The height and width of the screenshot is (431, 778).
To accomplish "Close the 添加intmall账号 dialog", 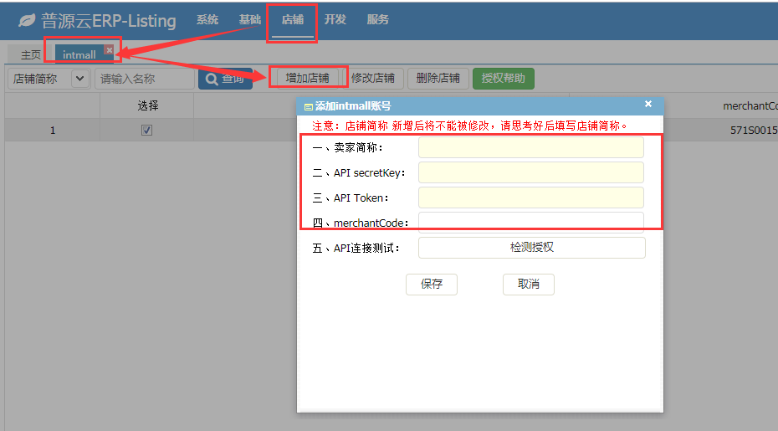I will pyautogui.click(x=648, y=104).
